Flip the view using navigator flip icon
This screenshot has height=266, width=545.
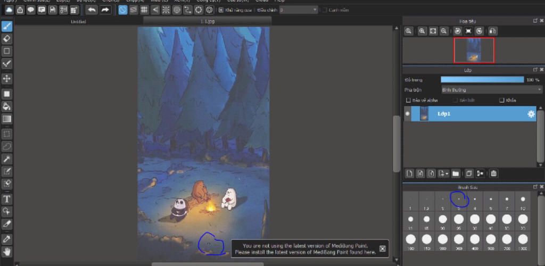point(493,31)
